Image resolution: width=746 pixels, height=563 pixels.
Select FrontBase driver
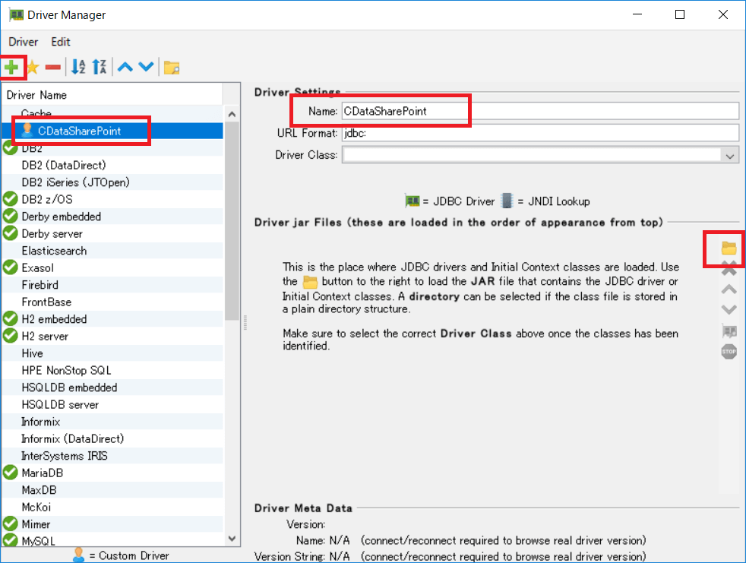pyautogui.click(x=112, y=302)
